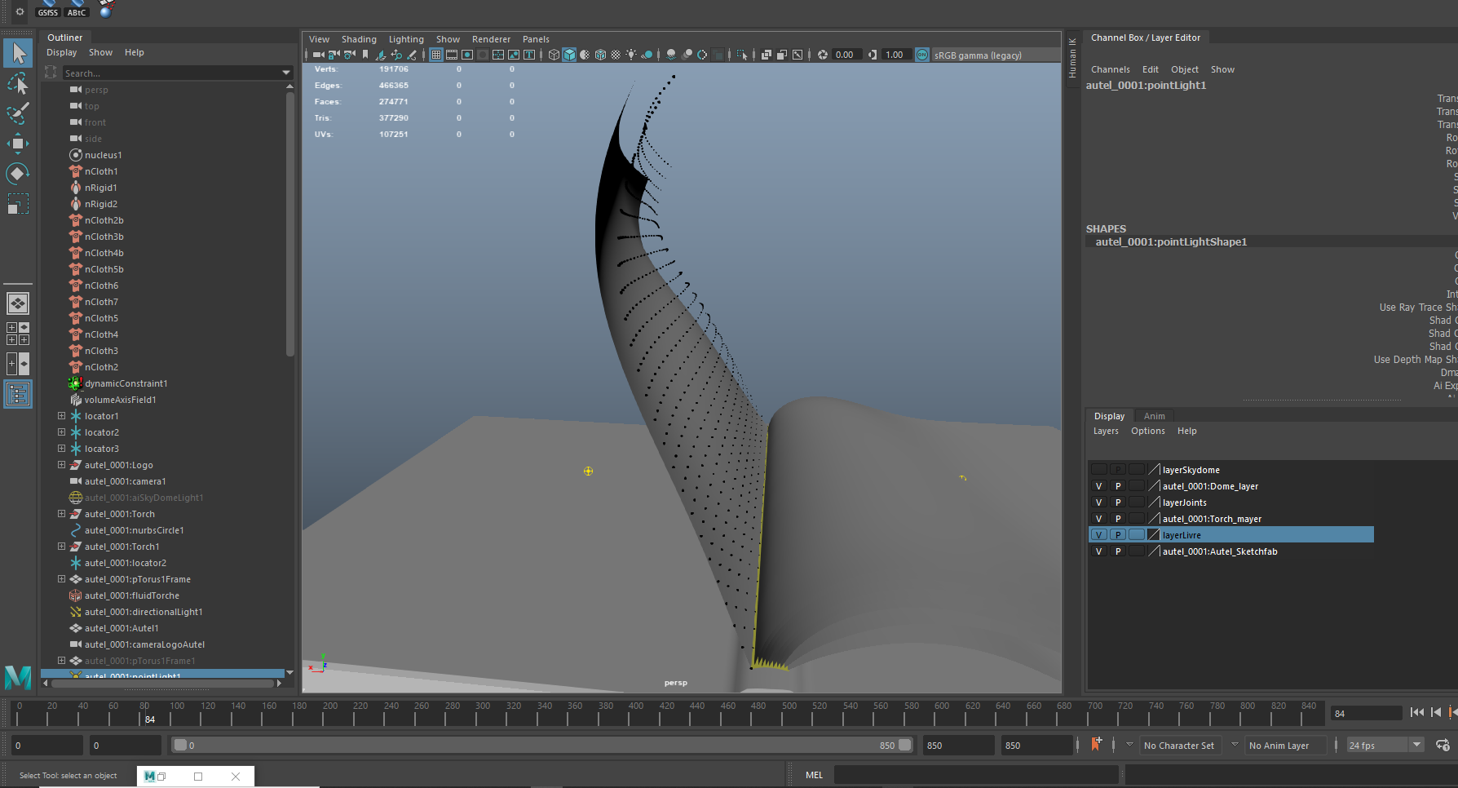This screenshot has width=1458, height=788.
Task: Select the Lasso selection tool
Action: point(18,84)
